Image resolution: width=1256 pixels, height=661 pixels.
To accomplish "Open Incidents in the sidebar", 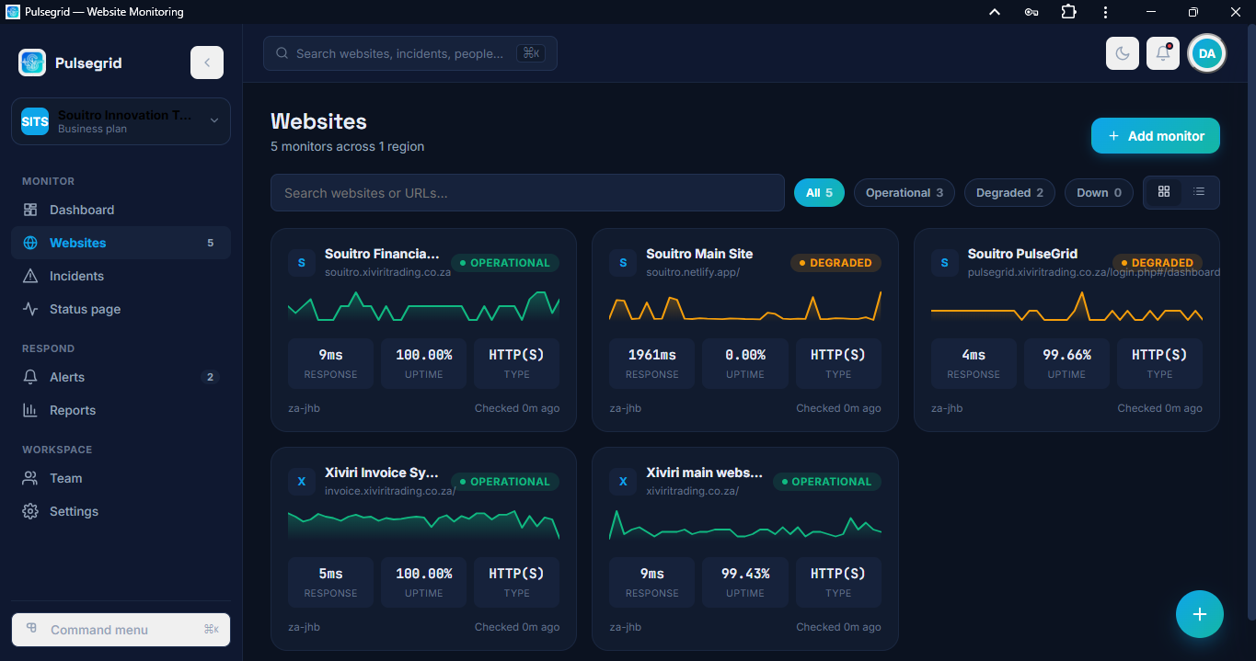I will tap(121, 276).
